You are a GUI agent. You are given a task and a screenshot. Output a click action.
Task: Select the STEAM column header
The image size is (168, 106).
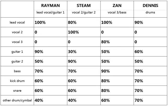point(84,6)
